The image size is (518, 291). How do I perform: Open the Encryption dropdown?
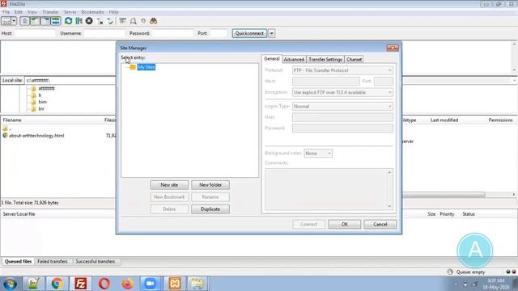click(x=342, y=92)
